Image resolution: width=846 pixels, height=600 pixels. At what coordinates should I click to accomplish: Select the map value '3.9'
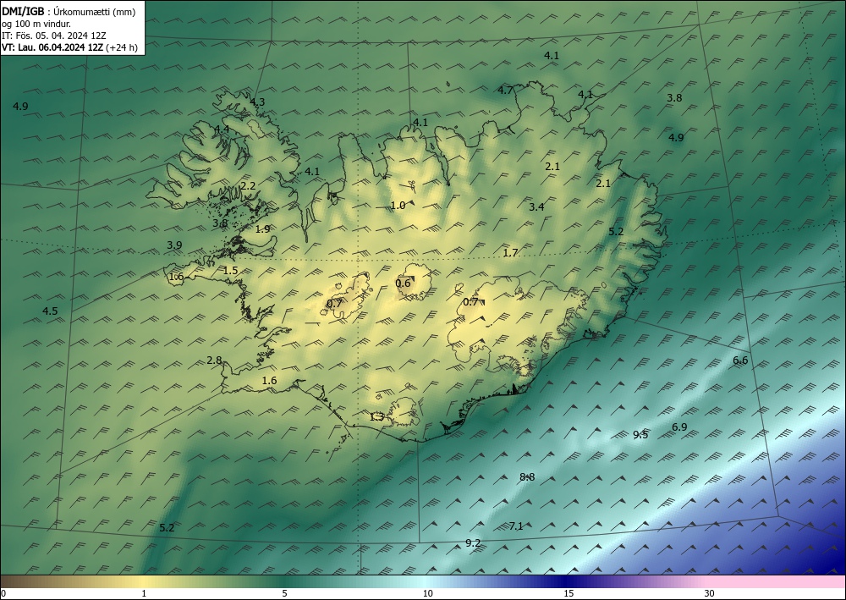click(174, 245)
